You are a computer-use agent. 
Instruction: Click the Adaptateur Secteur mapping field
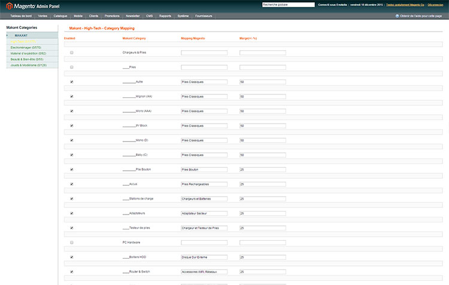(204, 213)
